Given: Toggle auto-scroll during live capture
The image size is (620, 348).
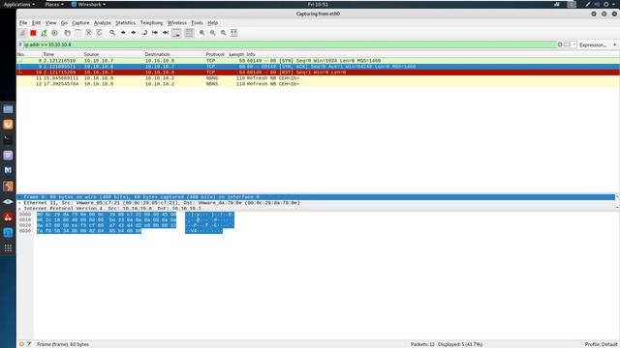Looking at the screenshot, I should click(x=176, y=33).
